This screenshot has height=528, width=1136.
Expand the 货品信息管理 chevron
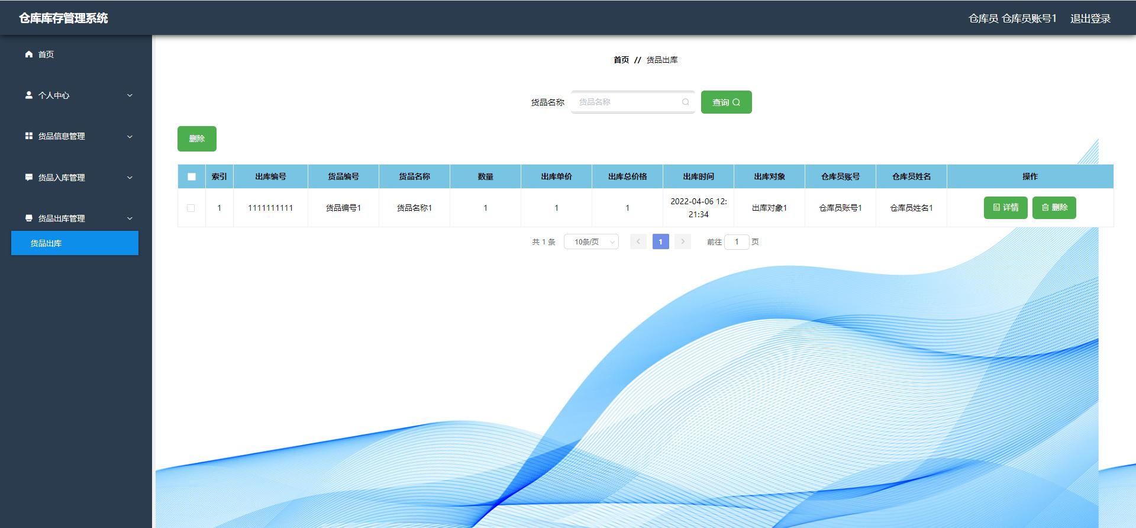tap(130, 136)
